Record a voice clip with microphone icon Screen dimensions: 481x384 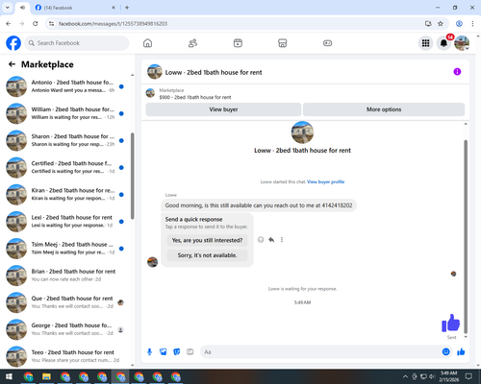point(149,352)
